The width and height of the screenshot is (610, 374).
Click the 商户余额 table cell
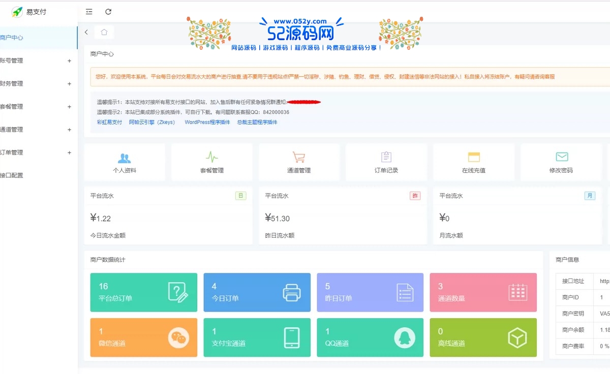click(x=573, y=330)
